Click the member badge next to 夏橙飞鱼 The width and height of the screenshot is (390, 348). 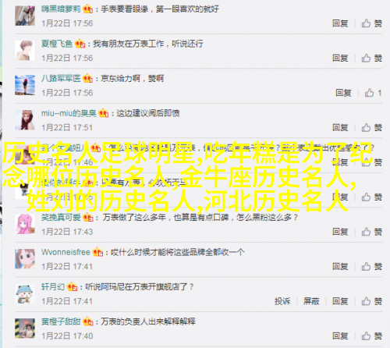point(80,44)
